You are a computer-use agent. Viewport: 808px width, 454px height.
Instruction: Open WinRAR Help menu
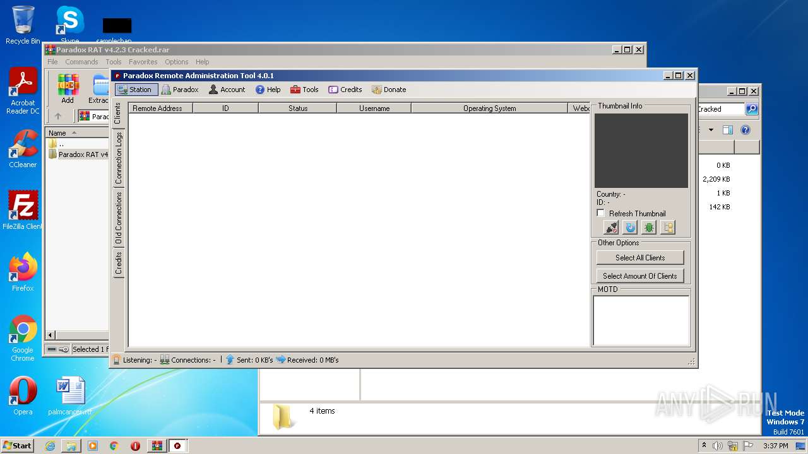click(202, 62)
